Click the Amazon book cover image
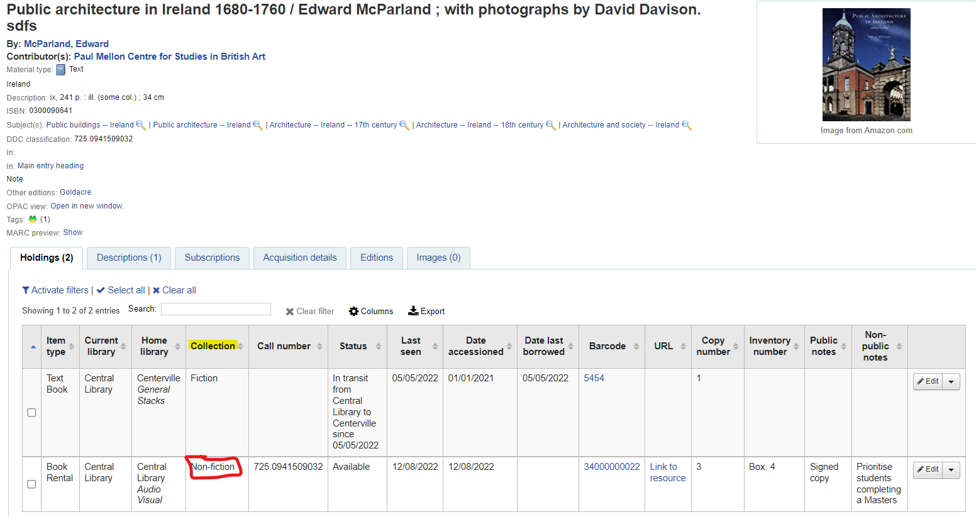This screenshot has height=517, width=976. click(867, 65)
